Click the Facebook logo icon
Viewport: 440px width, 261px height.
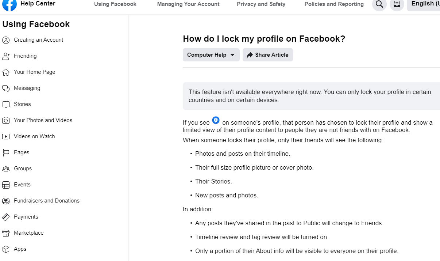(9, 5)
